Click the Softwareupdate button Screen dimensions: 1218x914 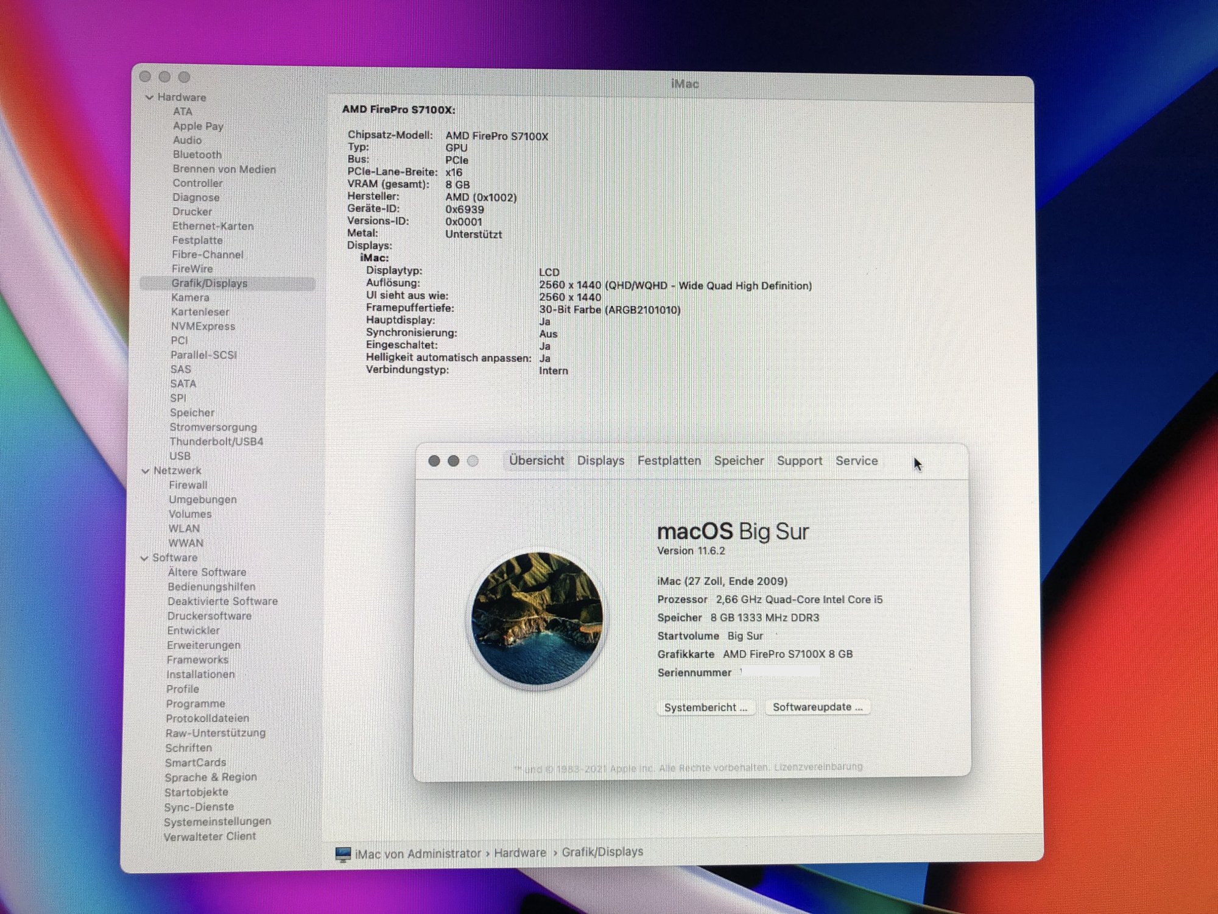tap(817, 707)
